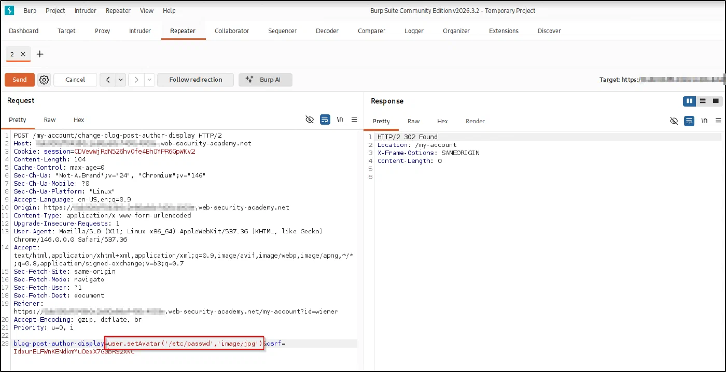Image resolution: width=726 pixels, height=372 pixels.
Task: Open the Intruder menu
Action: [85, 11]
